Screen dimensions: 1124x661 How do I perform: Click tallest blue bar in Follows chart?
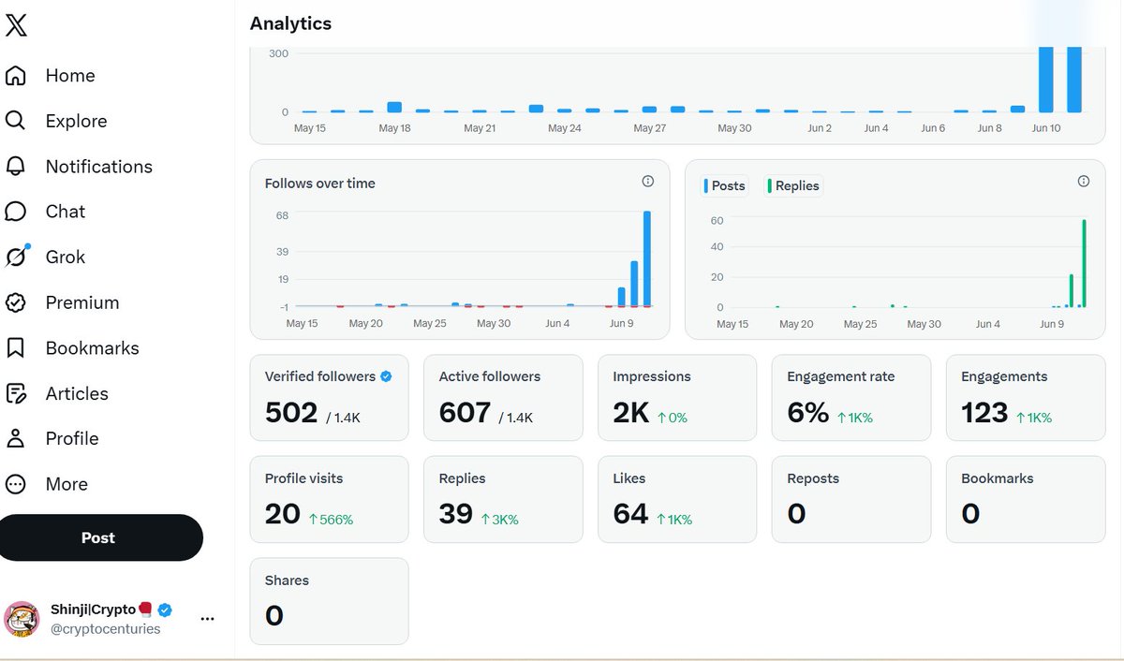[647, 258]
